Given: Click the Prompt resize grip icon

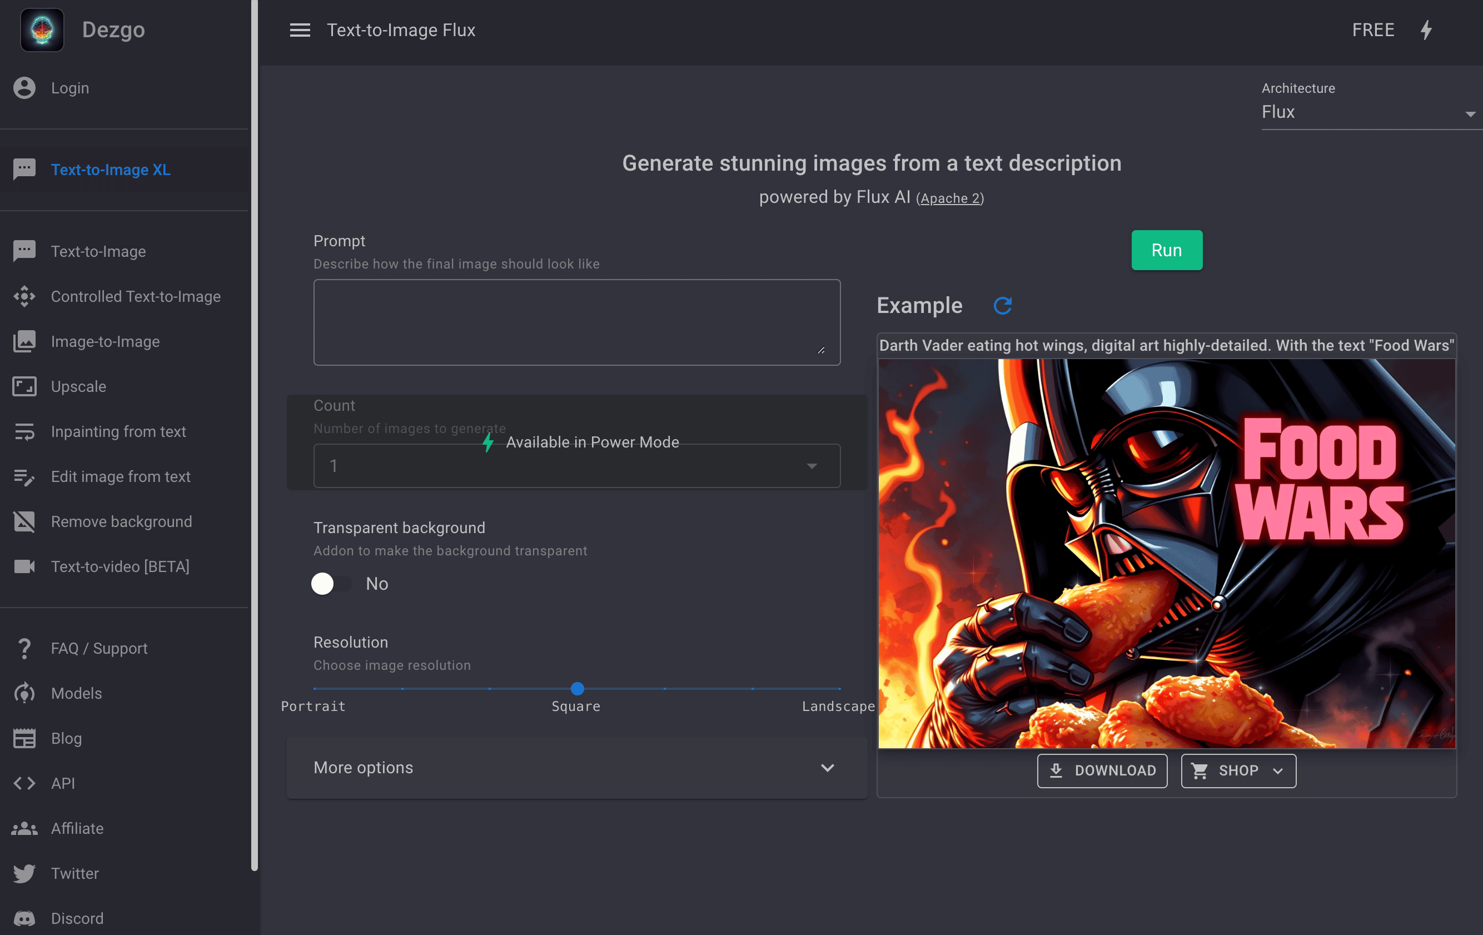Looking at the screenshot, I should tap(821, 350).
